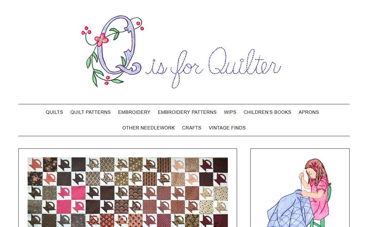Open the basket quilt blocks photo
The image size is (368, 227).
click(128, 192)
